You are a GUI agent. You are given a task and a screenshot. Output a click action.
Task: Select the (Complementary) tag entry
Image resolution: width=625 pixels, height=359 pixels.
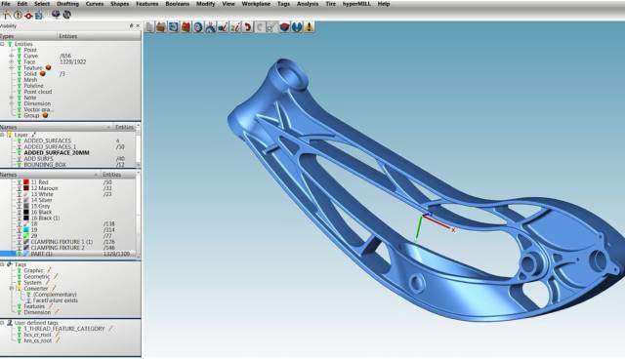click(55, 295)
